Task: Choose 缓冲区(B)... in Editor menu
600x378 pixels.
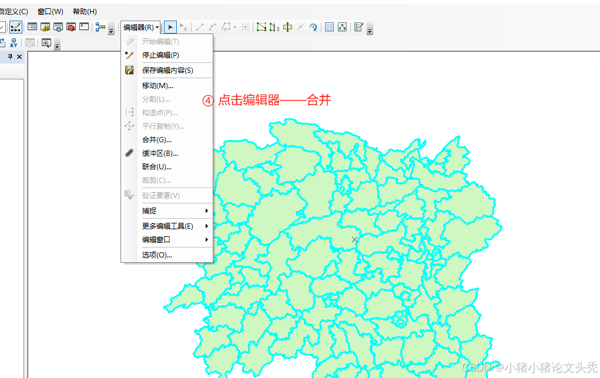Action: [167, 153]
